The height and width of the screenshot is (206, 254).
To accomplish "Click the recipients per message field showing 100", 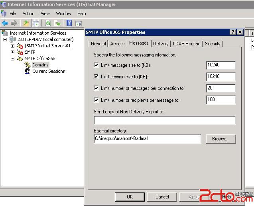I will [221, 100].
